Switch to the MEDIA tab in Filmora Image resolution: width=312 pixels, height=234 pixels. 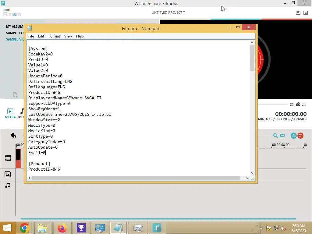(x=10, y=114)
